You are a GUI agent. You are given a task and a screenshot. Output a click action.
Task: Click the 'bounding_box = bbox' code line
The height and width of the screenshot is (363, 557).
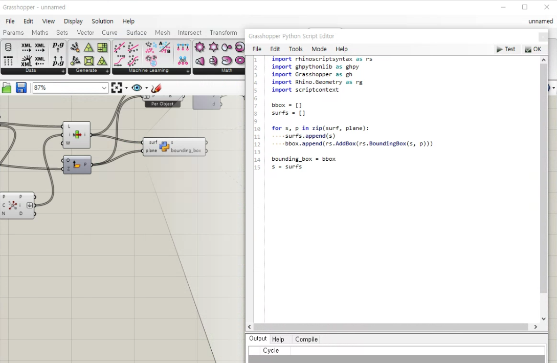[303, 159]
